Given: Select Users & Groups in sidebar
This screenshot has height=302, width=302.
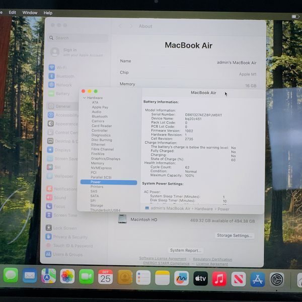Looking at the screenshot, I should point(64,254).
